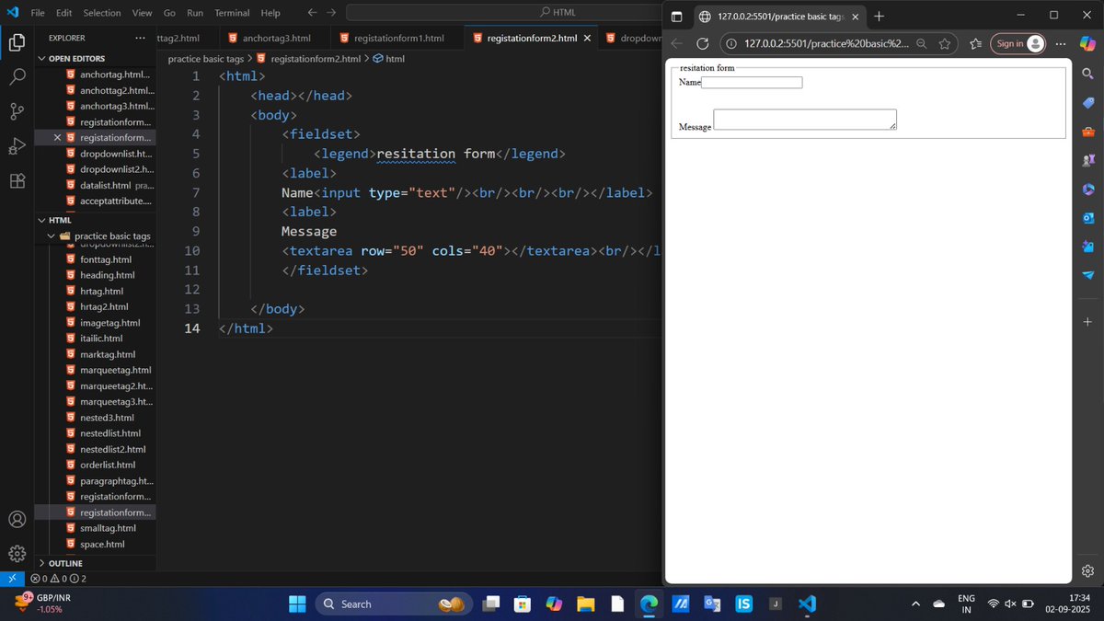Open the Explorer view in activity bar
The image size is (1104, 621).
click(x=17, y=42)
